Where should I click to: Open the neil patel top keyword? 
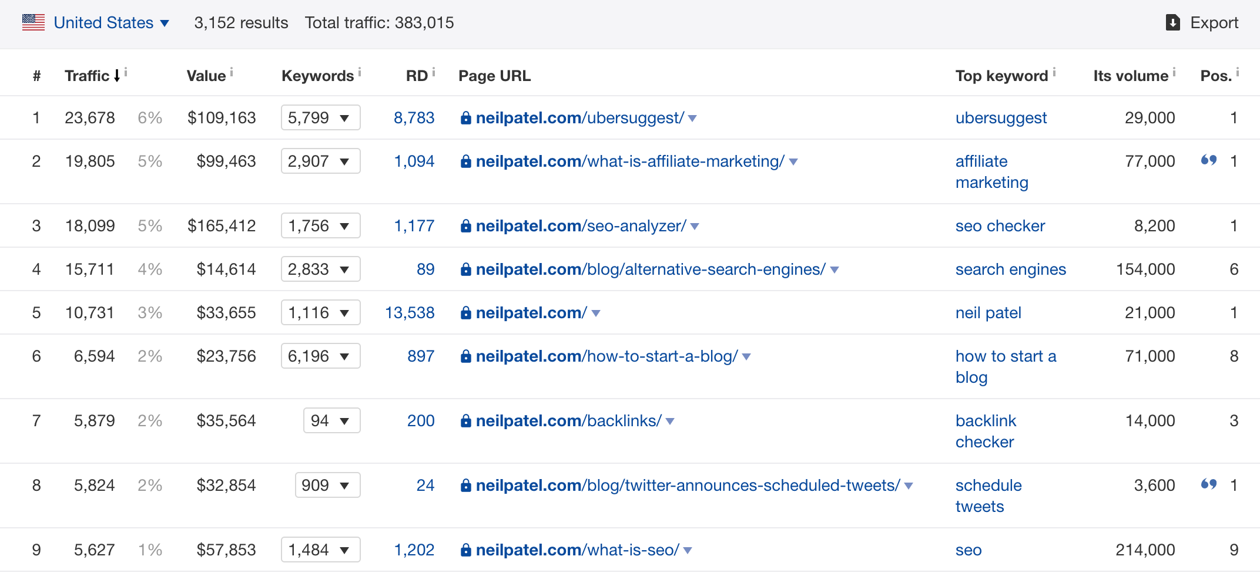[988, 313]
